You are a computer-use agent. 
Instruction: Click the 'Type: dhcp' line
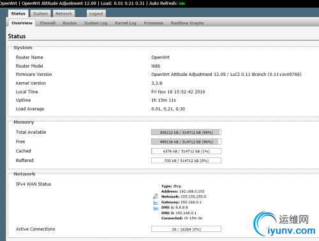[x=171, y=186]
